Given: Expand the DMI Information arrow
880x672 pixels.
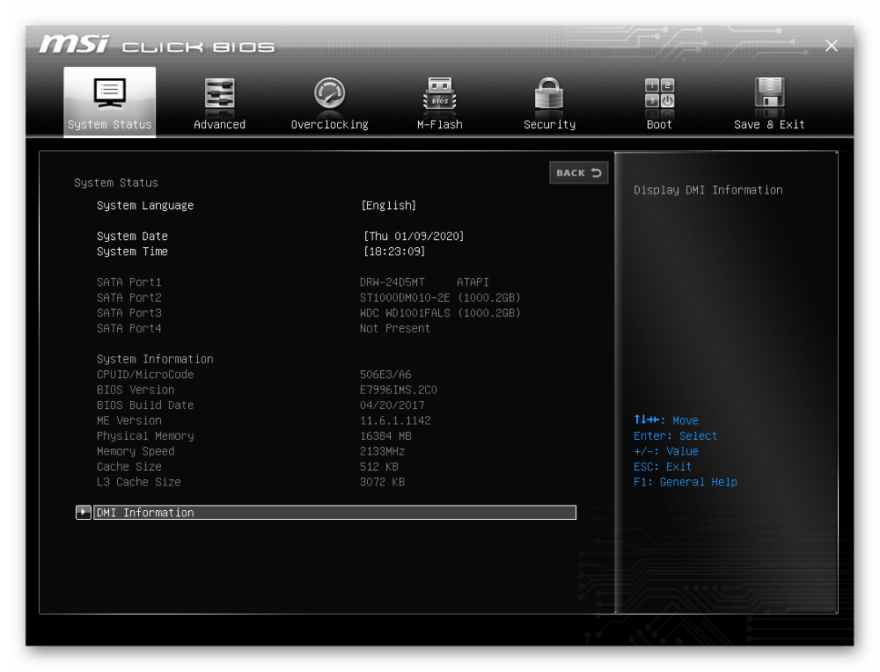Looking at the screenshot, I should pyautogui.click(x=84, y=513).
